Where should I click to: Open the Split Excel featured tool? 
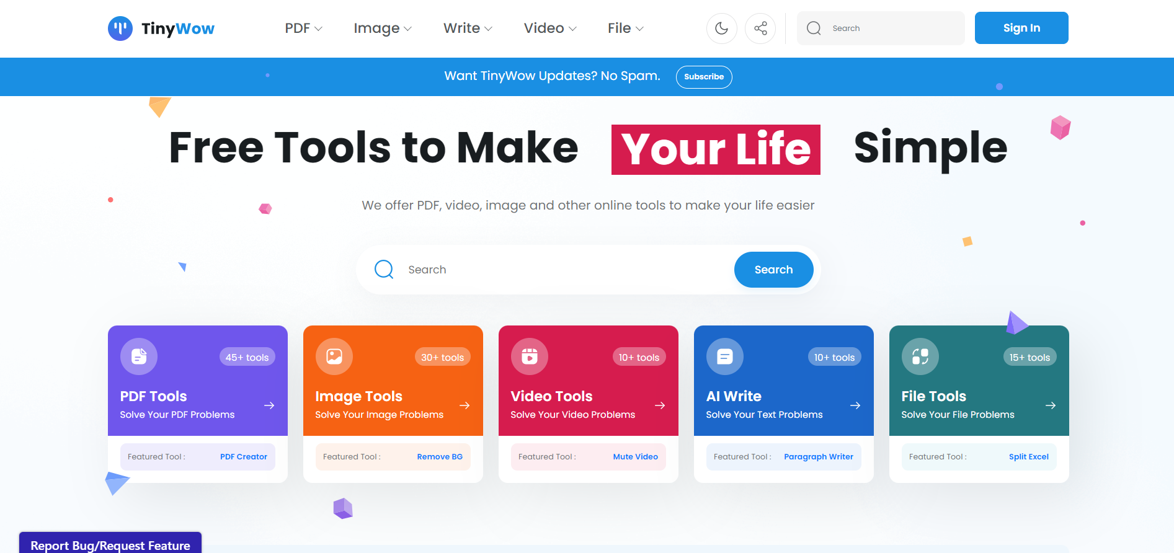coord(1029,457)
